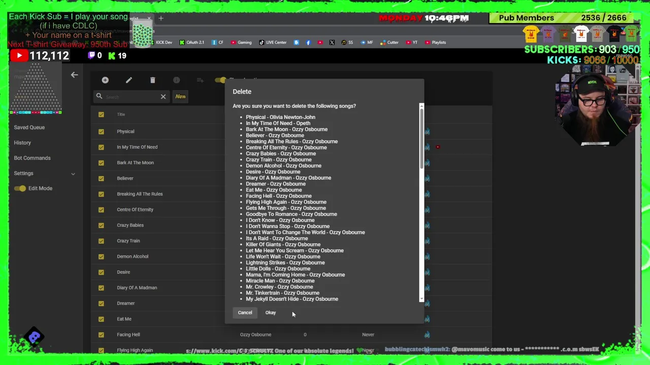Open Bot Commands in the sidebar

point(32,158)
